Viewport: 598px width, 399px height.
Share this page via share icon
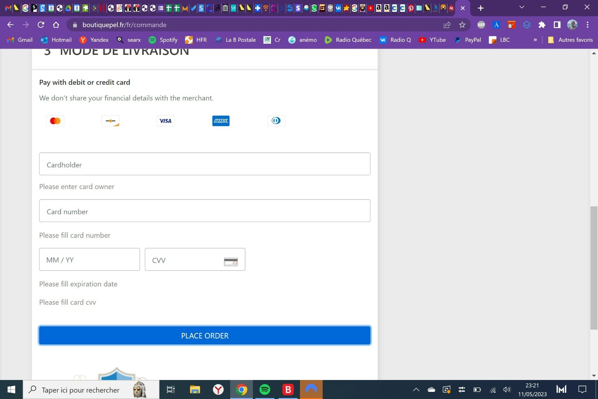point(447,25)
